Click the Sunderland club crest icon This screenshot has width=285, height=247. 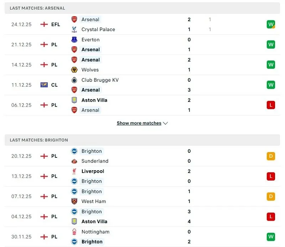(x=74, y=161)
